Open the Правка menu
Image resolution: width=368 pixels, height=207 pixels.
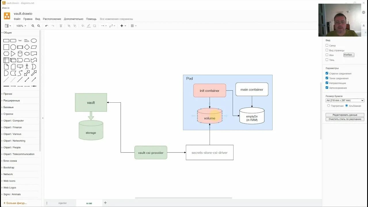click(28, 19)
